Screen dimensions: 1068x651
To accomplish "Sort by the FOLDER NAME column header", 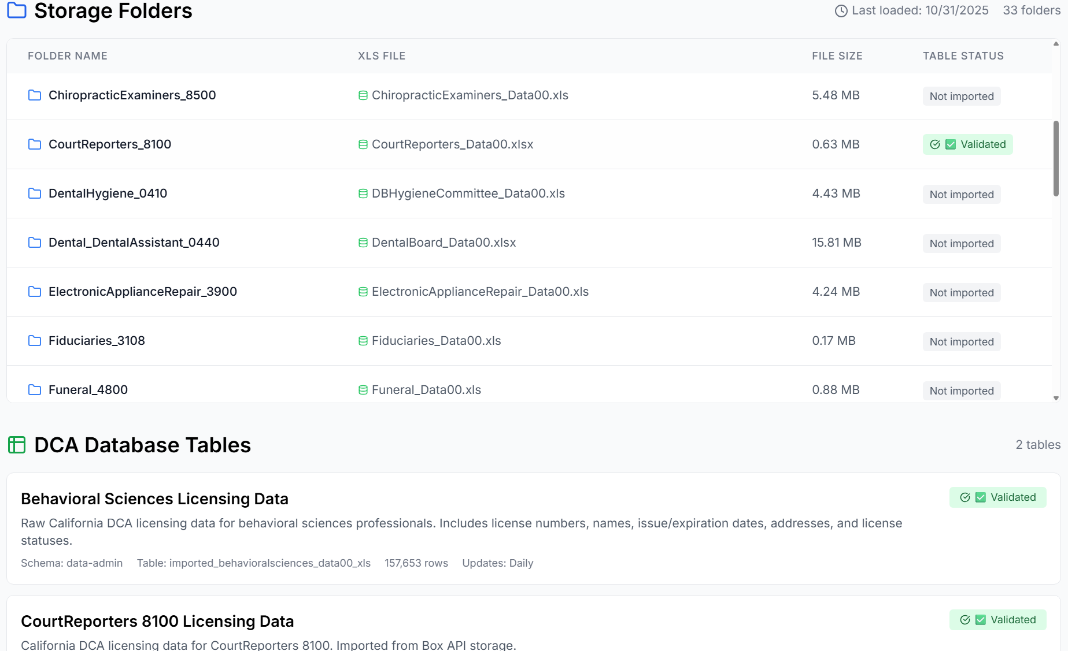I will (x=68, y=56).
